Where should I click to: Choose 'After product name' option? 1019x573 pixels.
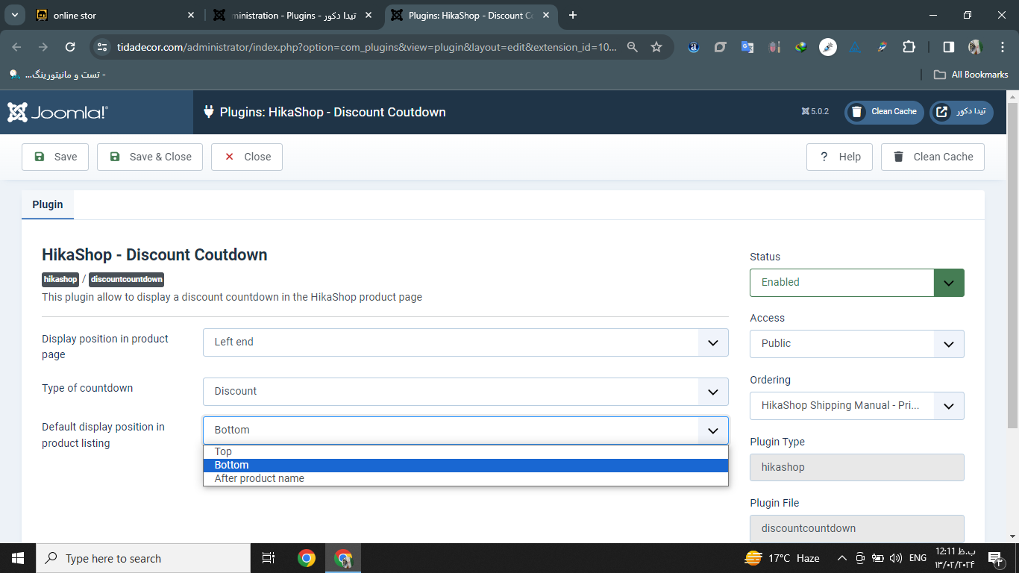coord(465,478)
